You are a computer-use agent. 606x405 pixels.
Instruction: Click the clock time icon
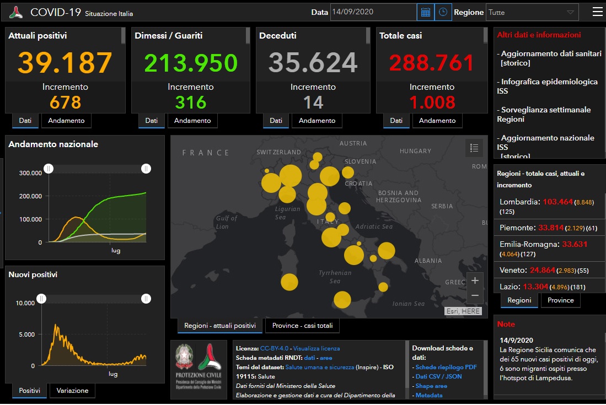443,12
